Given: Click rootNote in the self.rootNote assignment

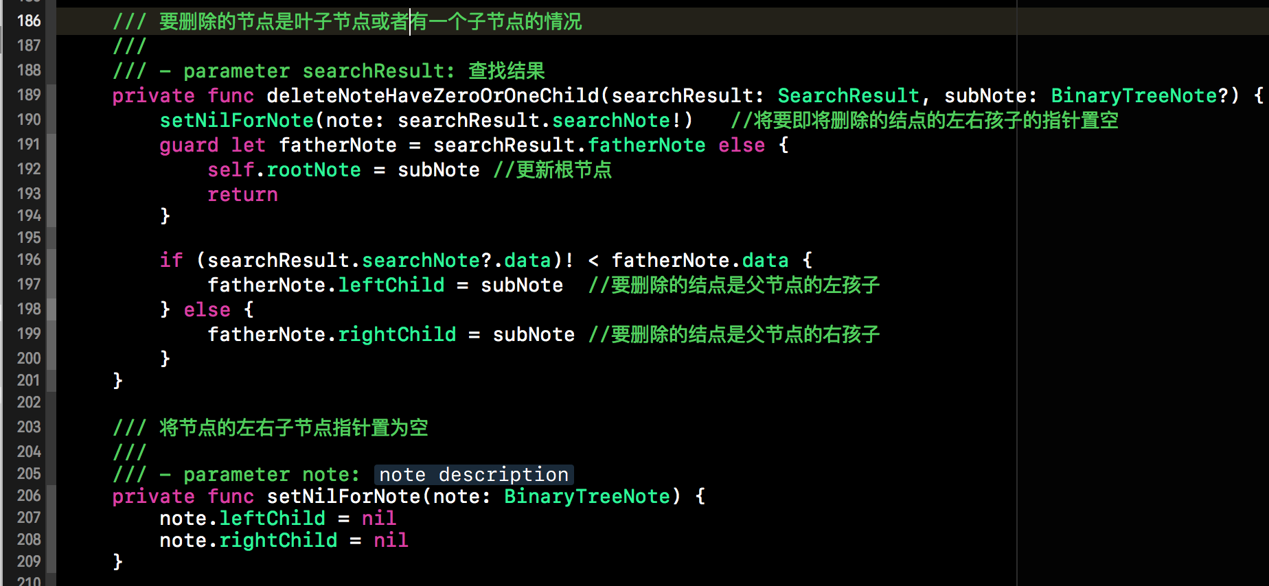Looking at the screenshot, I should [314, 169].
